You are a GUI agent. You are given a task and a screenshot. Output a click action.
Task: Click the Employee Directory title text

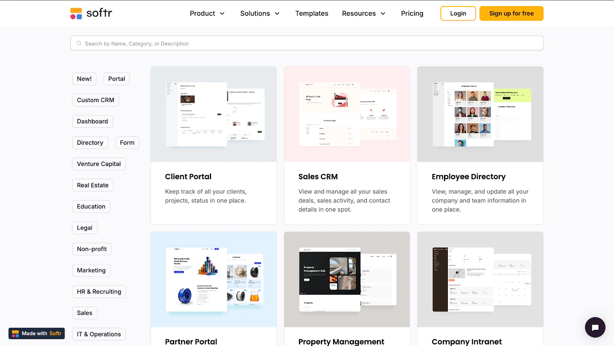coord(469,177)
